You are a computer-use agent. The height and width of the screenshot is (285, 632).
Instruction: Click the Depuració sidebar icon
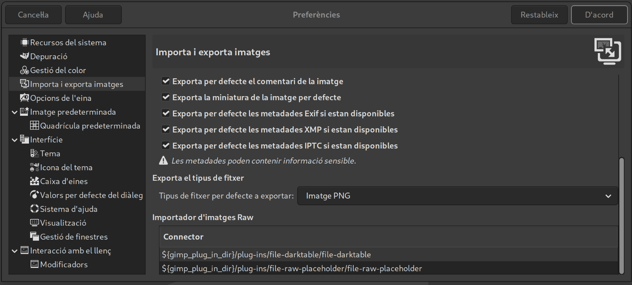(25, 56)
